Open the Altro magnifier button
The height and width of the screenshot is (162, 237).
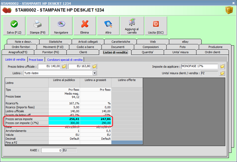coord(108,26)
